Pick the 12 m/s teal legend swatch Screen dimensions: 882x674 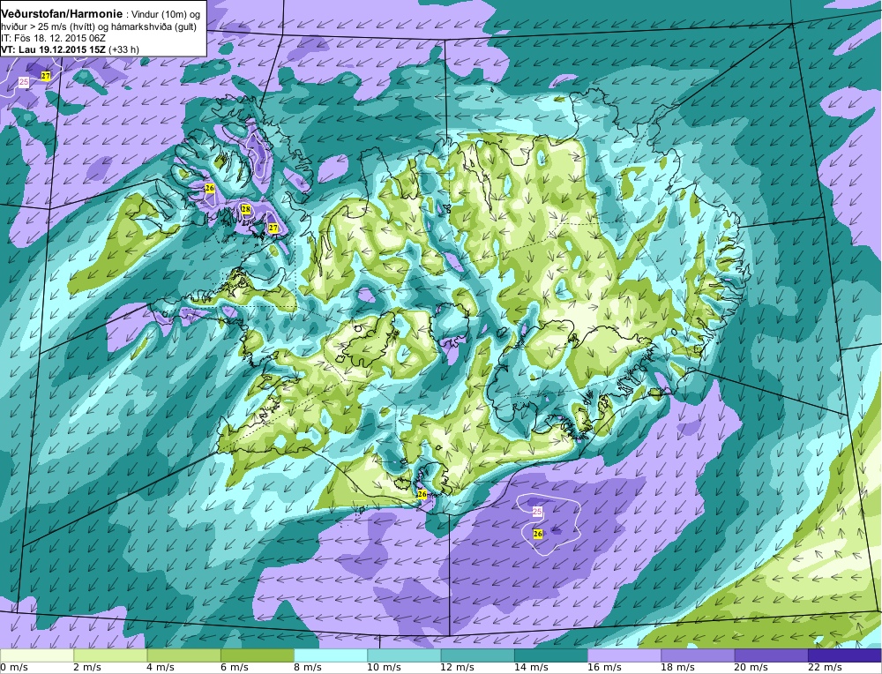click(477, 655)
